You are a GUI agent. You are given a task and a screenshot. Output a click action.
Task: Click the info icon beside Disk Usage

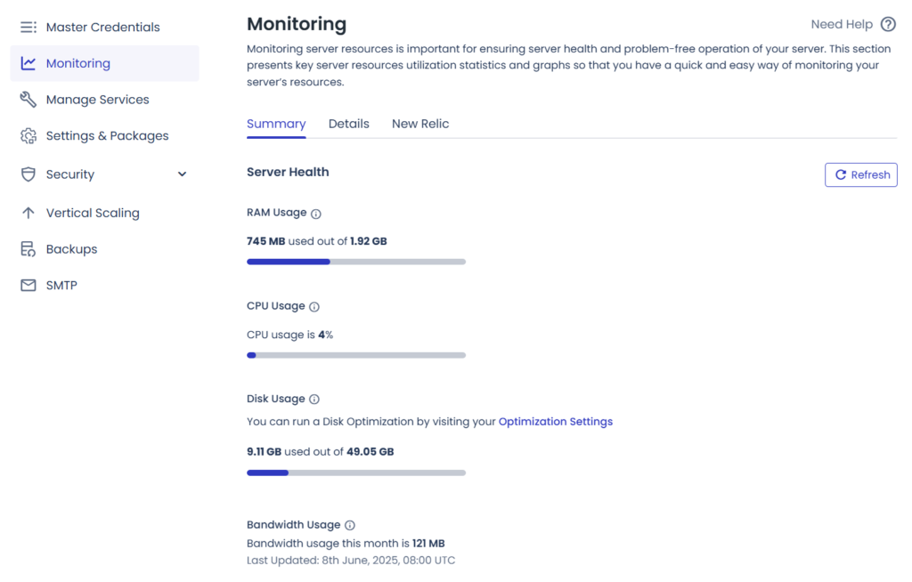(x=314, y=400)
